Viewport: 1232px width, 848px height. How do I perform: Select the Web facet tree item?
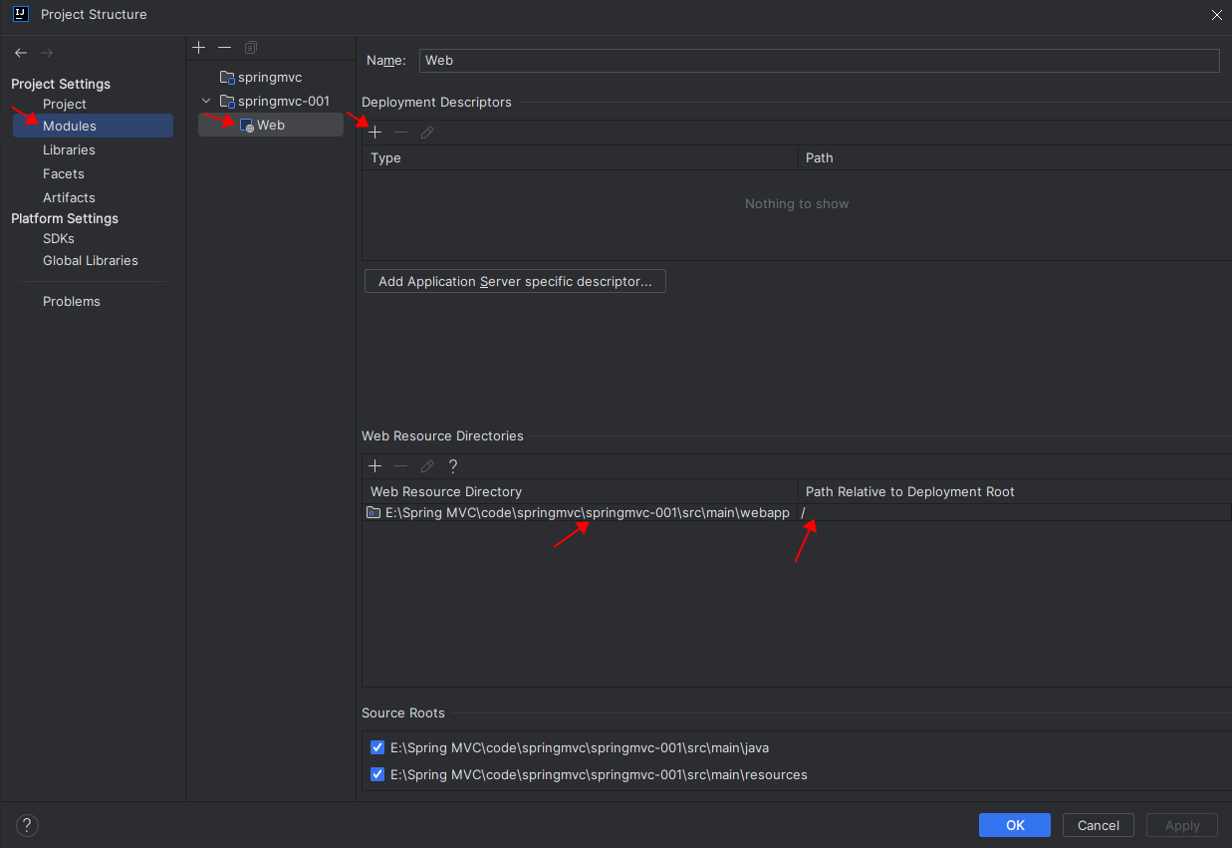click(270, 125)
